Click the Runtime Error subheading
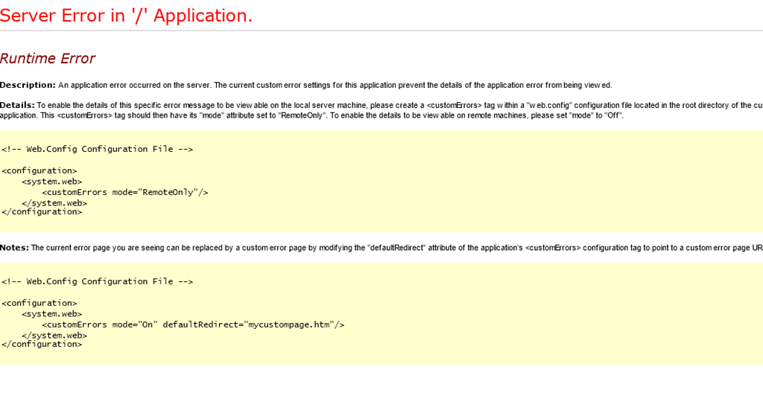 coord(48,59)
